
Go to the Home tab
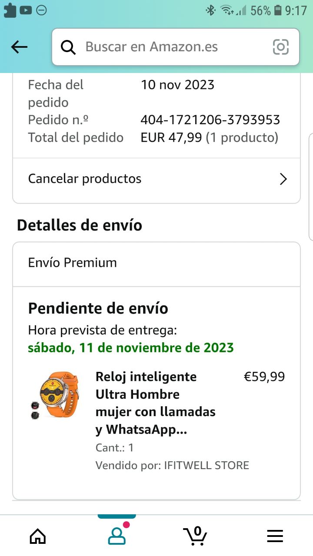point(38,536)
